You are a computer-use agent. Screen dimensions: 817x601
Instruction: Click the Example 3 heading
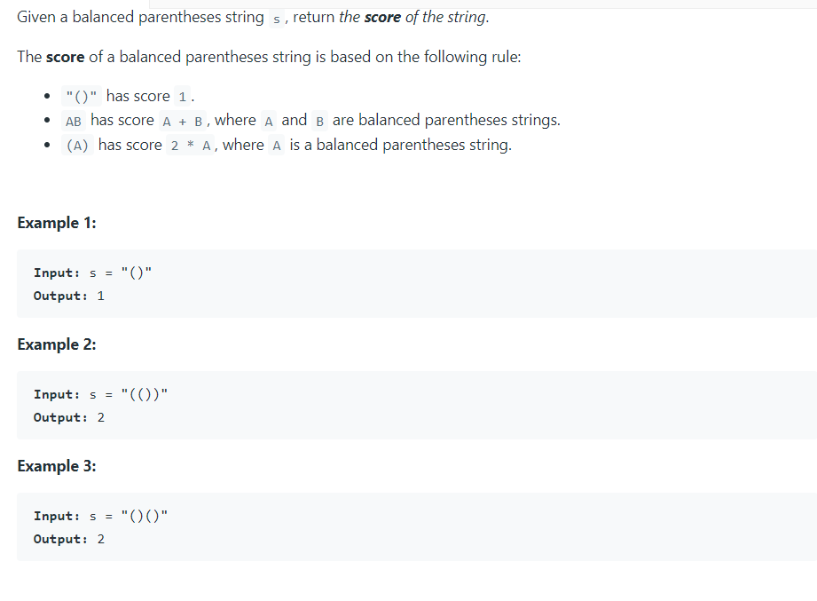click(x=57, y=466)
